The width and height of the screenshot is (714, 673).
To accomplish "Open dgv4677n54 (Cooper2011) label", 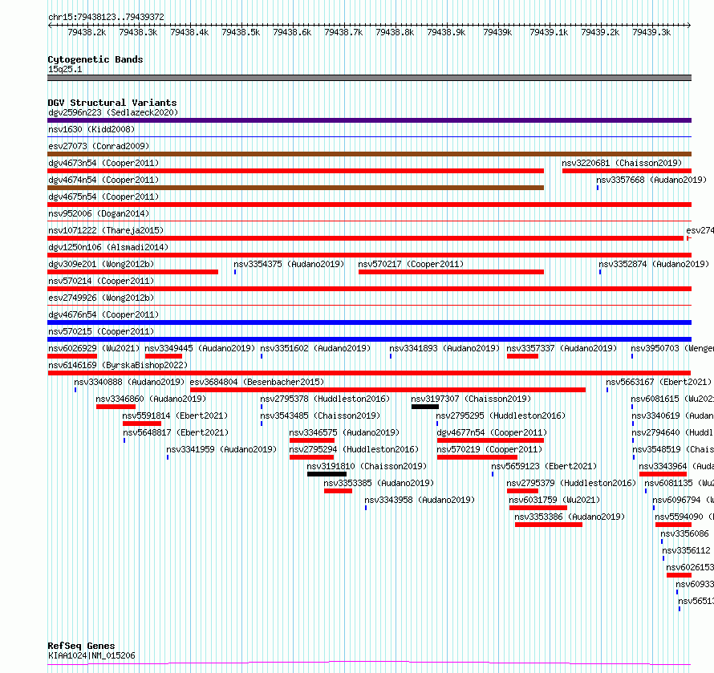I will pyautogui.click(x=492, y=432).
